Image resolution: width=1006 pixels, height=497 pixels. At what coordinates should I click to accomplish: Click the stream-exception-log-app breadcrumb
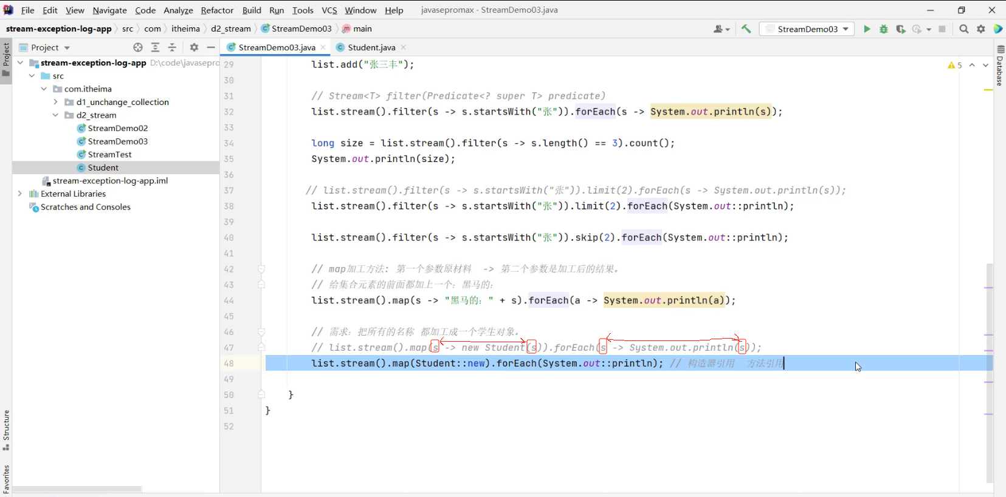pyautogui.click(x=59, y=29)
